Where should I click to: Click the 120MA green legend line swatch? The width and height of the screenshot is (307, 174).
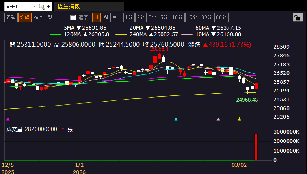click(x=55, y=34)
